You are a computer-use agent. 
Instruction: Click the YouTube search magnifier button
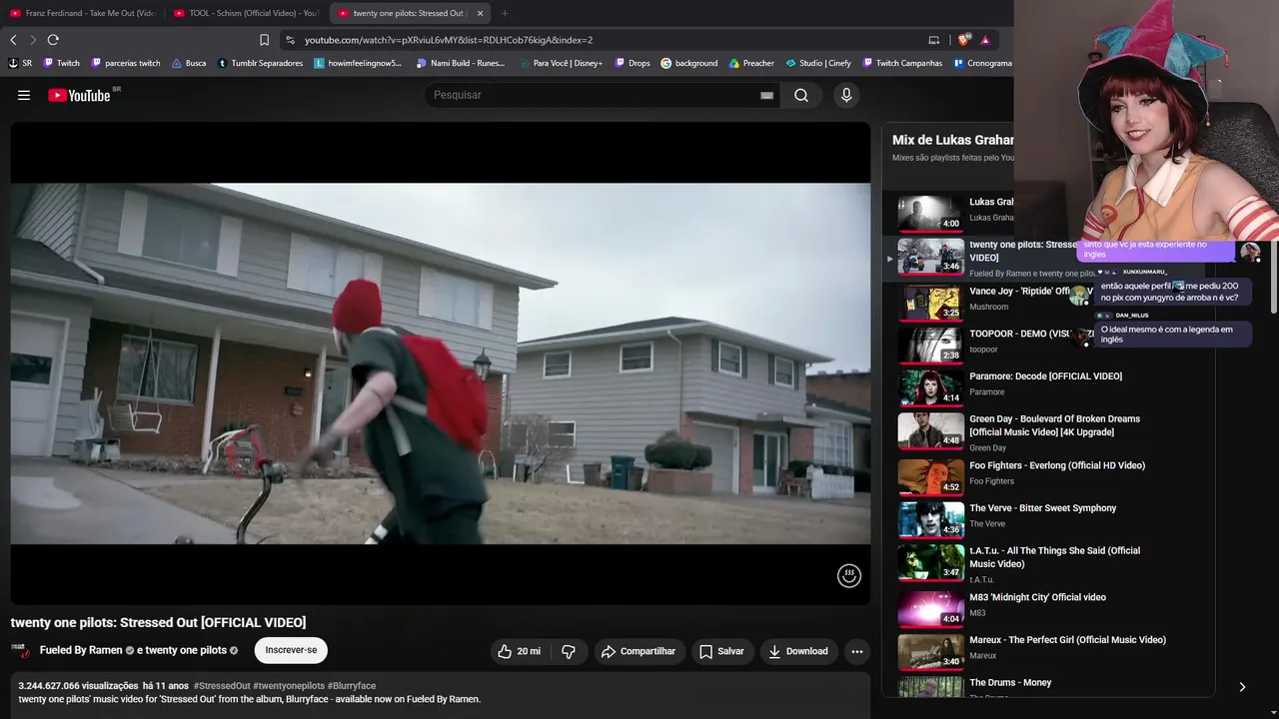pyautogui.click(x=801, y=95)
